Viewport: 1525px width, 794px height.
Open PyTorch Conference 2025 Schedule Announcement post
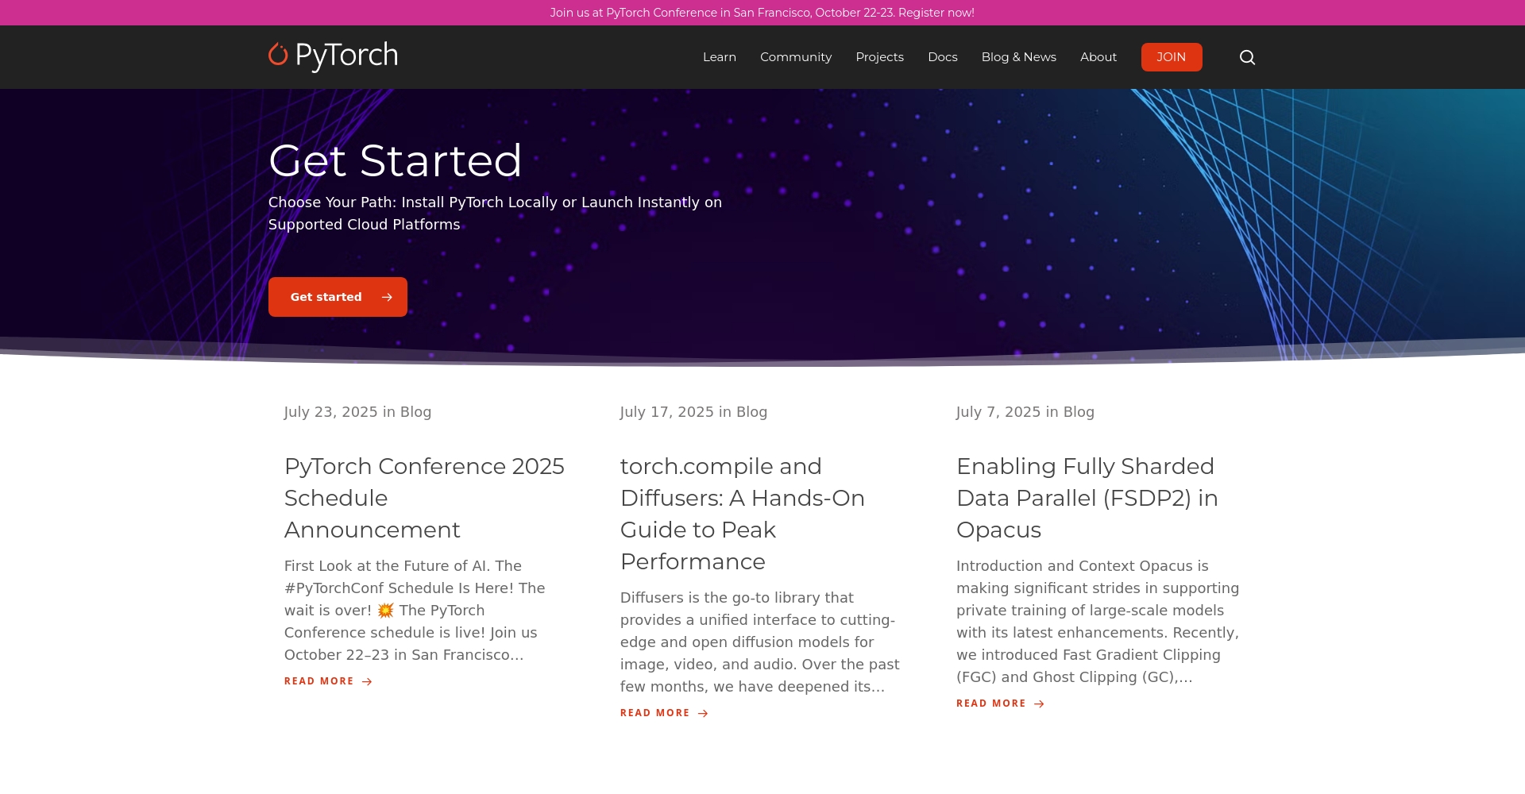pyautogui.click(x=424, y=498)
